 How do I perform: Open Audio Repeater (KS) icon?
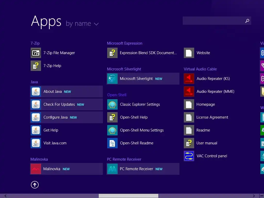[189, 79]
